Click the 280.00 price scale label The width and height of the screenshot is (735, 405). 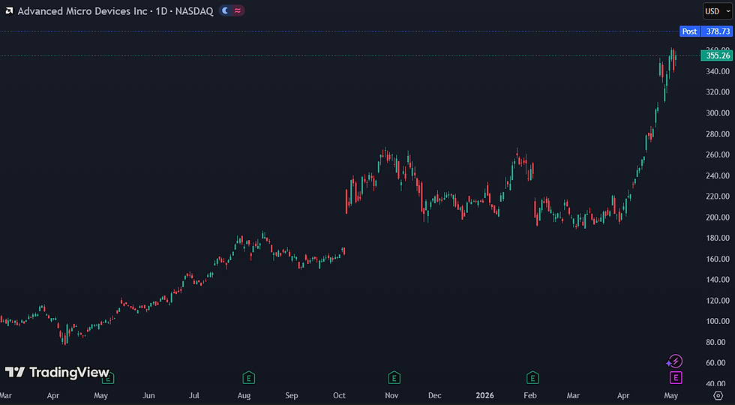pyautogui.click(x=718, y=134)
